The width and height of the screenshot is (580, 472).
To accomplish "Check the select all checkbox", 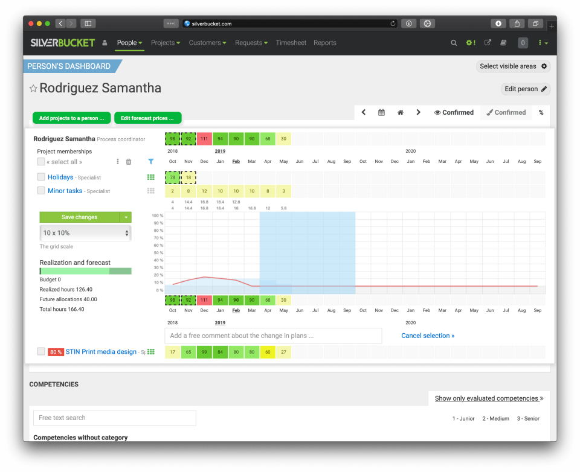I will [41, 162].
